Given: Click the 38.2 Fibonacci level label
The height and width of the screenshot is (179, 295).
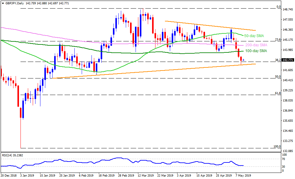Looking at the screenshot, I should [x=278, y=60].
